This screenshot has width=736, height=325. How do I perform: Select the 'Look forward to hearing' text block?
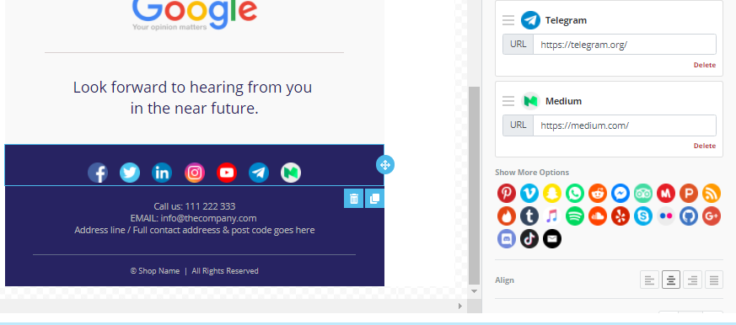coord(193,98)
